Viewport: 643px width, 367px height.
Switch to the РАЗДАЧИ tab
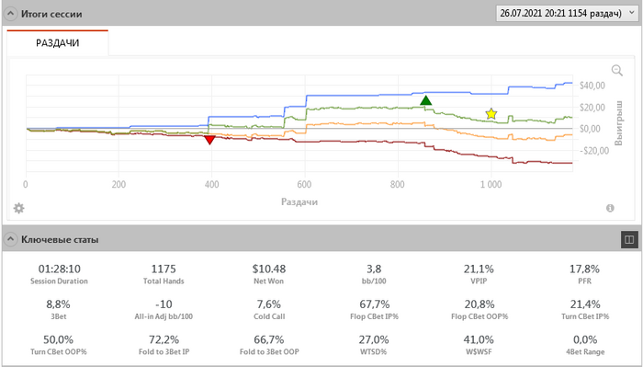tap(57, 43)
